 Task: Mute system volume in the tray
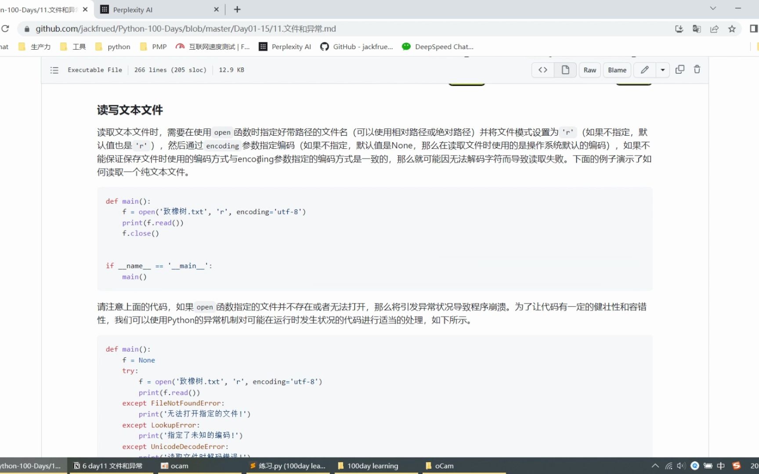point(680,466)
